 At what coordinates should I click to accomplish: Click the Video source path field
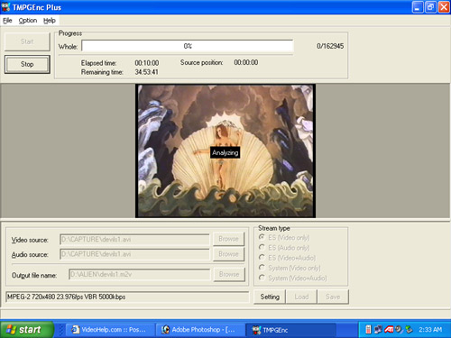(x=134, y=240)
